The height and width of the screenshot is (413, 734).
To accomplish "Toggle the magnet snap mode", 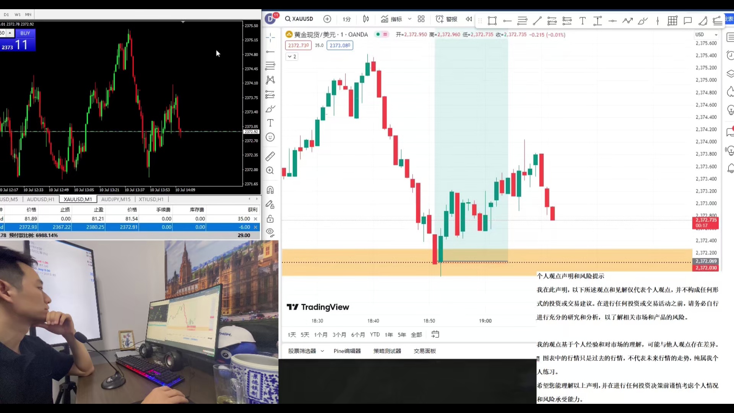I will (x=270, y=190).
